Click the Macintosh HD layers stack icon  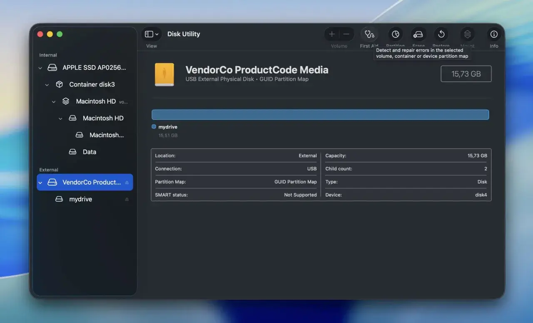click(x=66, y=101)
